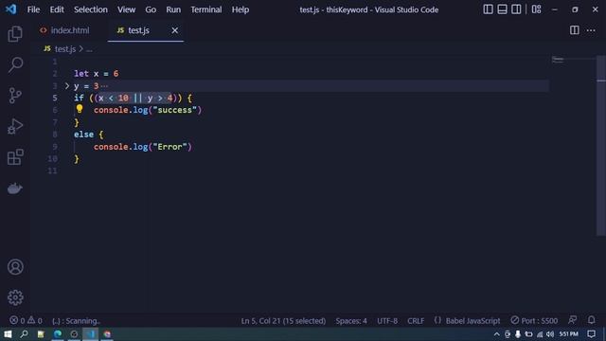Open the Manage gear icon
Screen dimensions: 606x341
coord(15,297)
